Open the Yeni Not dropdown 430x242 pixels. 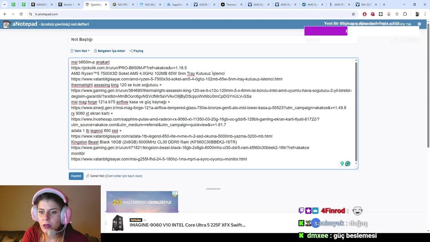[x=80, y=51]
